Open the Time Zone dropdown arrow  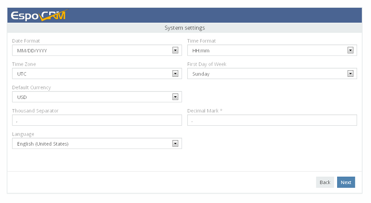175,74
